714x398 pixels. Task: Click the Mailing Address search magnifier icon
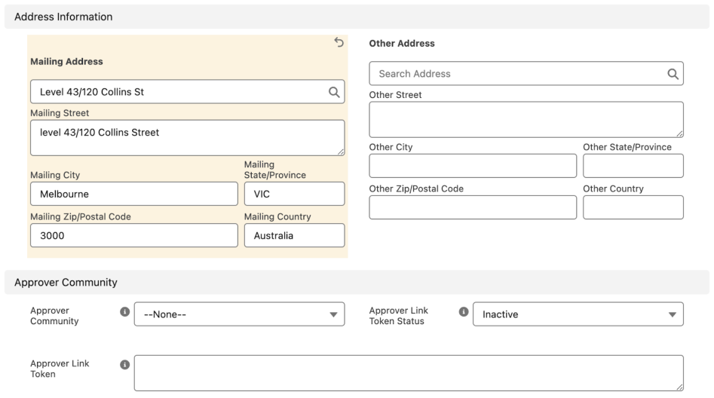tap(334, 92)
